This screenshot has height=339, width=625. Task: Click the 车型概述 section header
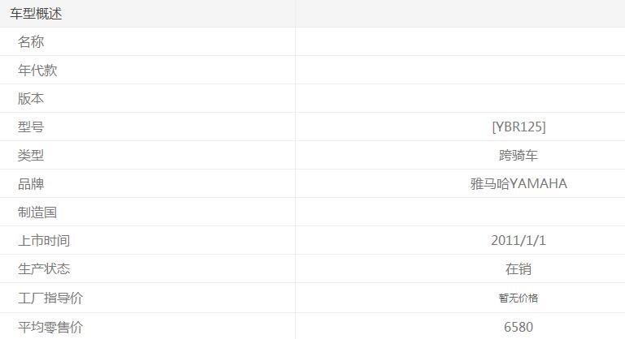[36, 14]
